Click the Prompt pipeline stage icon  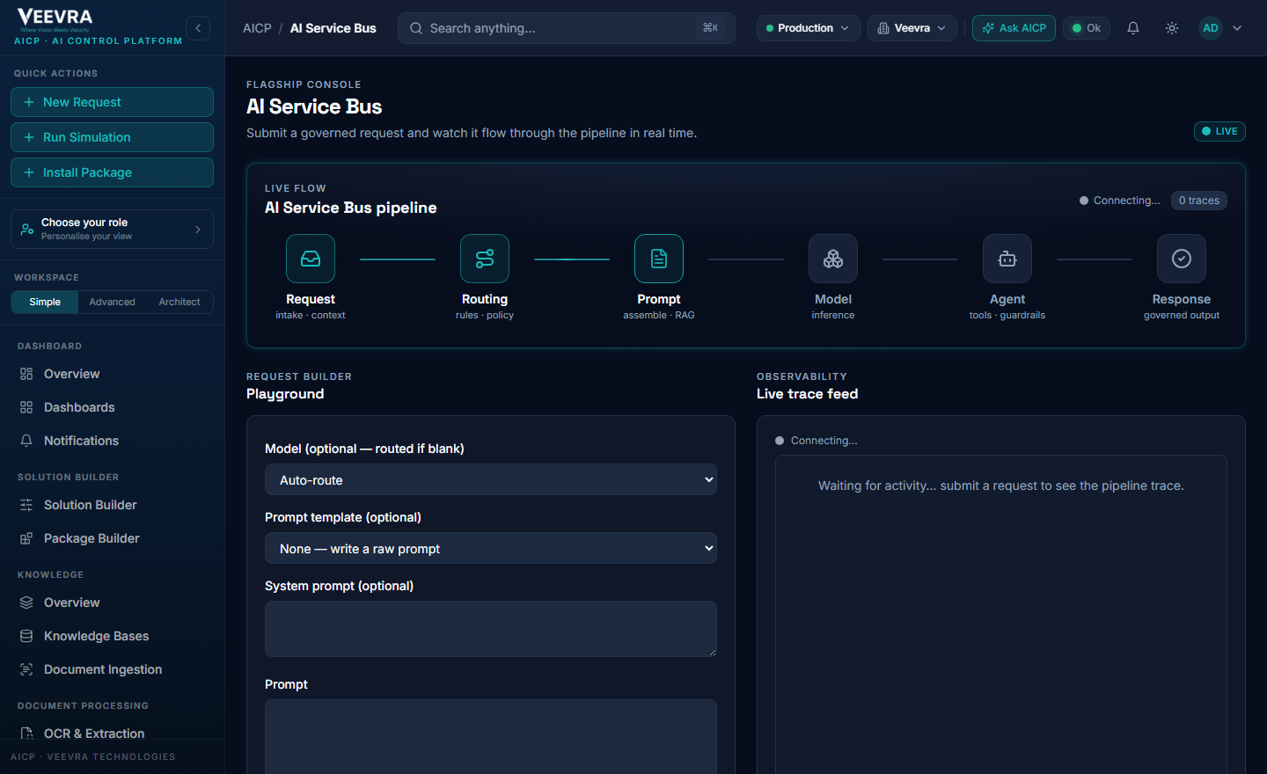659,259
